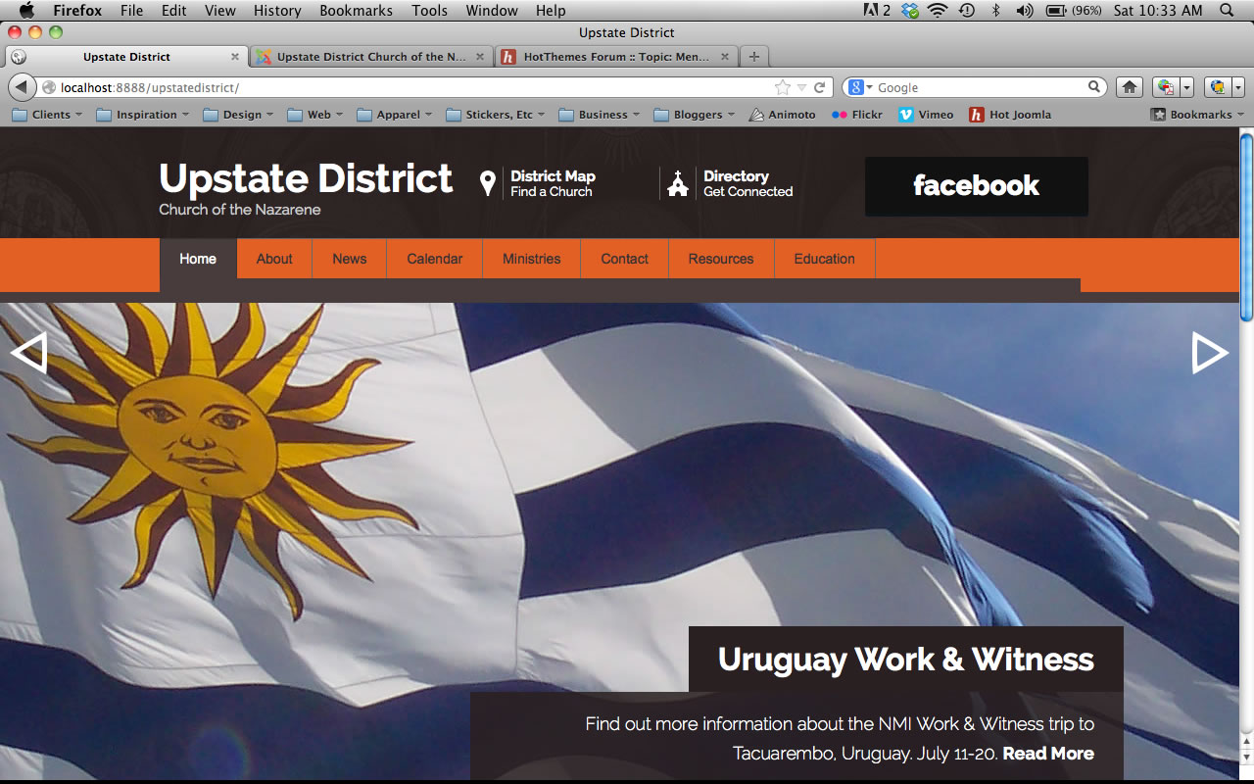This screenshot has width=1254, height=784.
Task: Open the News nav item
Action: 349,259
